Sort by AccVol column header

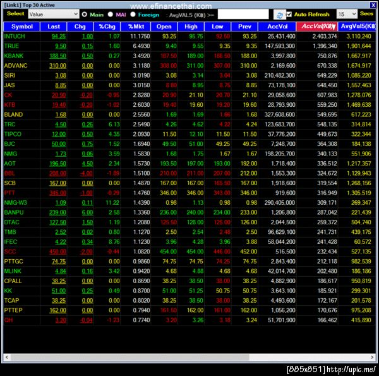277,27
